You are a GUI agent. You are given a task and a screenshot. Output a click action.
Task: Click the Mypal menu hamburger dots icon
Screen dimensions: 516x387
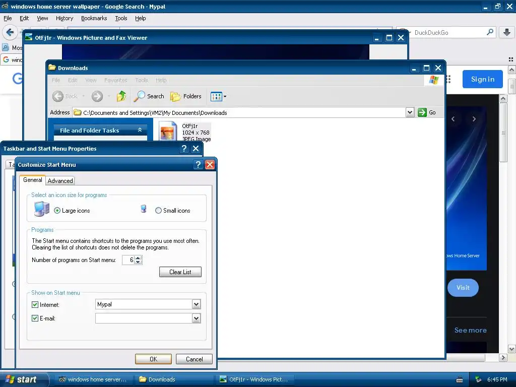click(x=511, y=59)
